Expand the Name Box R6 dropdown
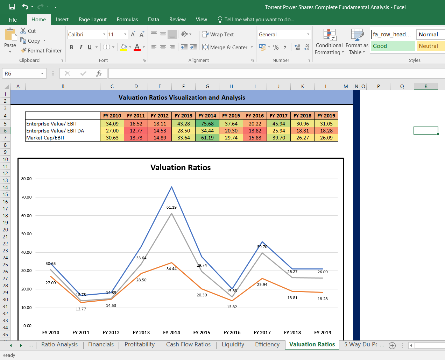The image size is (445, 360). tap(42, 73)
